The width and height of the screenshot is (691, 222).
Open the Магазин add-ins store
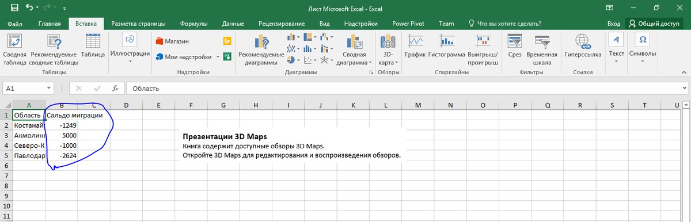tap(173, 41)
